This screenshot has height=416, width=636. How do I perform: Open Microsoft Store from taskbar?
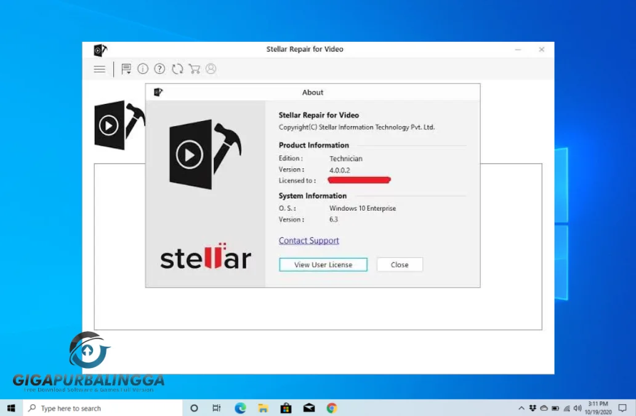[286, 408]
